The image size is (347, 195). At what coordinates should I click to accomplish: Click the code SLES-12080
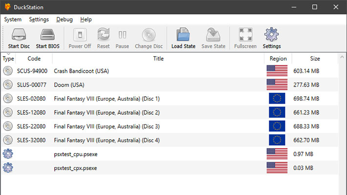click(x=31, y=113)
